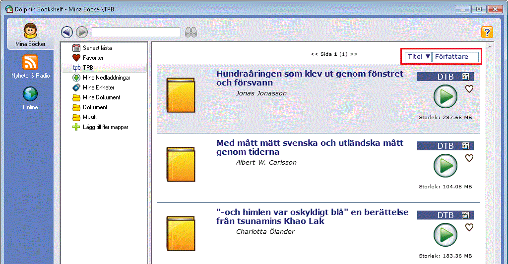Click the Storlek: 183.36 MB text
The width and height of the screenshot is (508, 264).
coord(445,256)
